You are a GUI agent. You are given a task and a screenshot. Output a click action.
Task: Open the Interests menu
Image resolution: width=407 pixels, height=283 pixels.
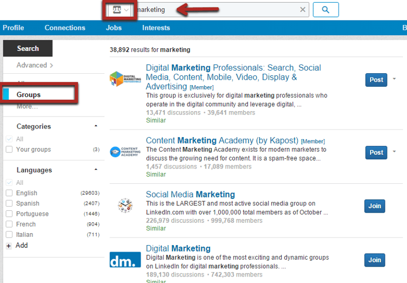coord(156,28)
